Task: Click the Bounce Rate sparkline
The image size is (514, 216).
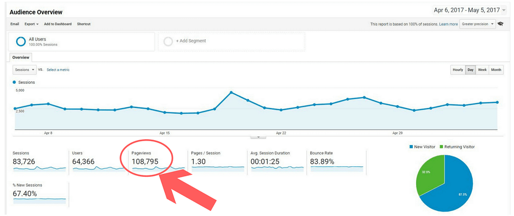Action: coord(337,169)
